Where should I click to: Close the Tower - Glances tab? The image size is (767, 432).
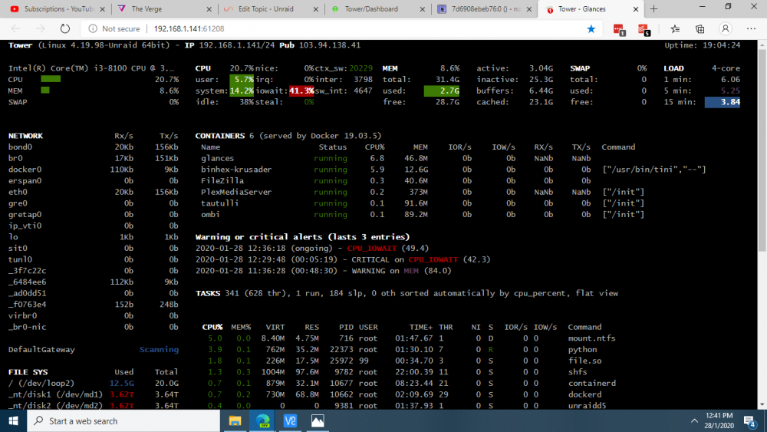coord(635,9)
